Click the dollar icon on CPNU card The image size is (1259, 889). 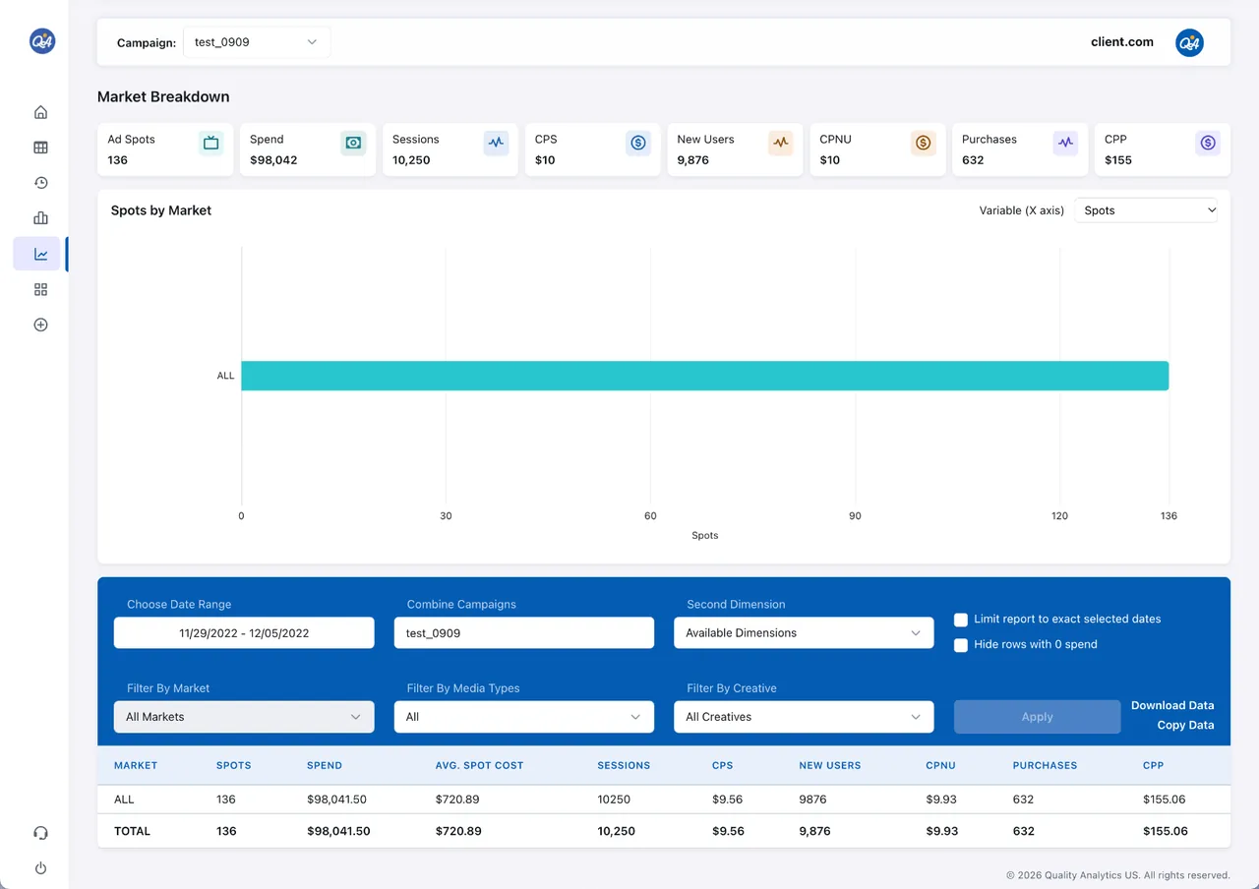[923, 144]
